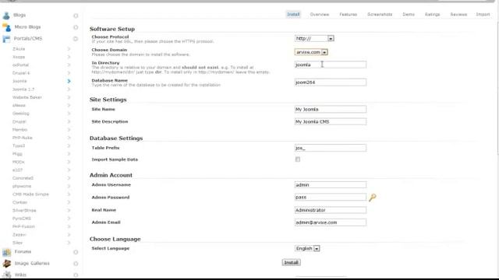This screenshot has width=499, height=280.
Task: Click the blue arrow beside Joomla
Action: [69, 81]
